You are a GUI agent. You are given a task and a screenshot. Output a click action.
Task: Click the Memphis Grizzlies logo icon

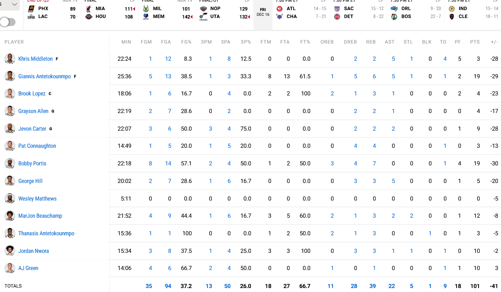[x=146, y=16]
